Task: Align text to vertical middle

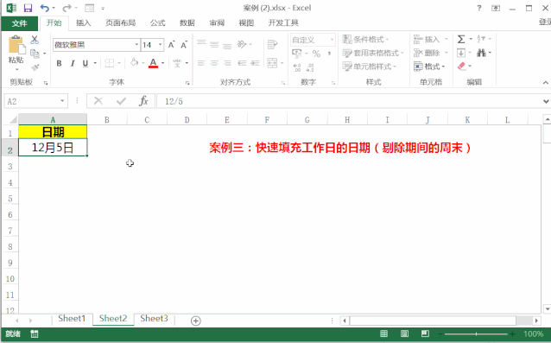Action: click(x=214, y=45)
